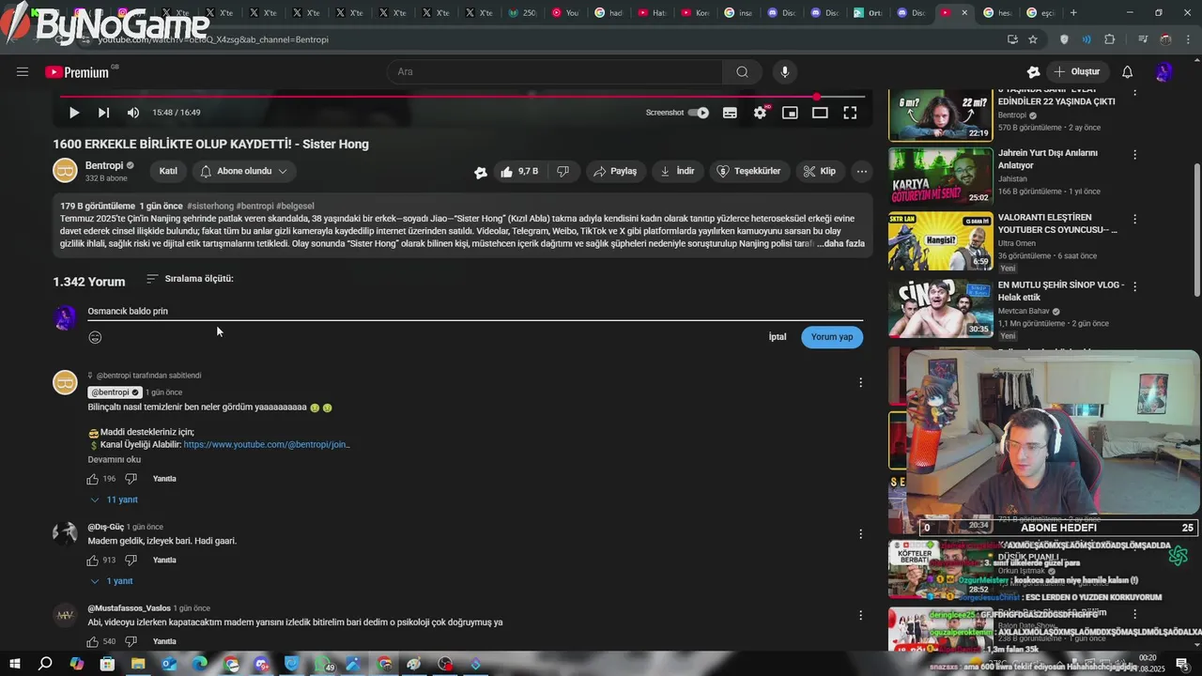Switch to the inse browser tab
Viewport: 1202px width, 676px height.
[739, 13]
